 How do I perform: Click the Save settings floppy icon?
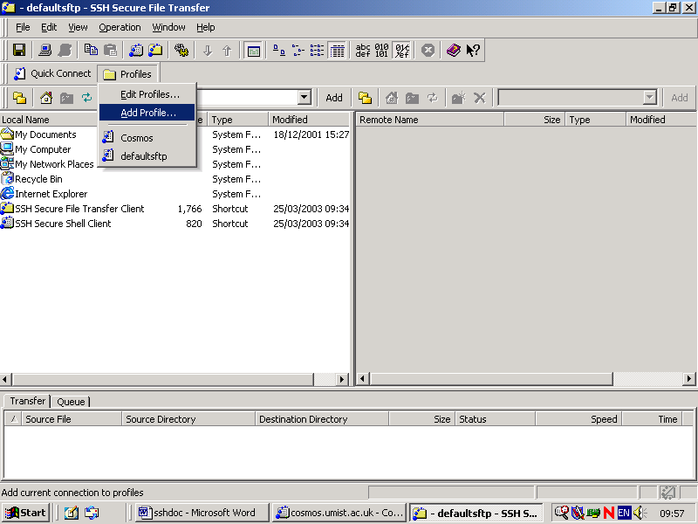click(x=18, y=51)
